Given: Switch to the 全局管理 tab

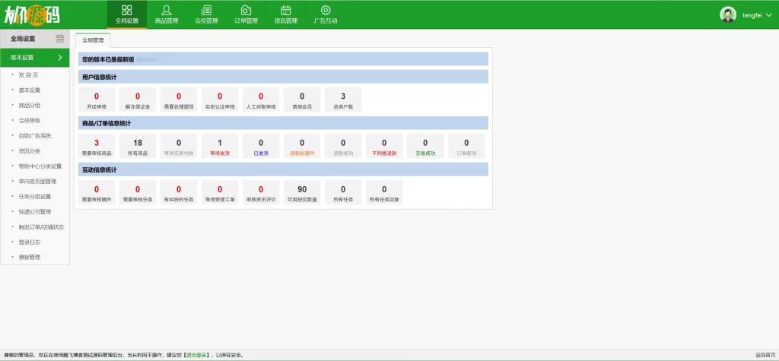Looking at the screenshot, I should pyautogui.click(x=93, y=40).
